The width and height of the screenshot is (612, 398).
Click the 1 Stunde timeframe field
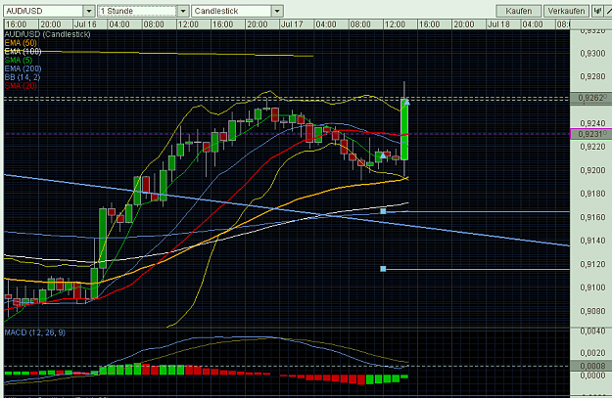[137, 11]
